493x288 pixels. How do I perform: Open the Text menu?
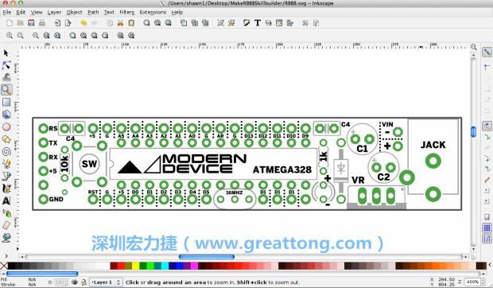pos(109,12)
